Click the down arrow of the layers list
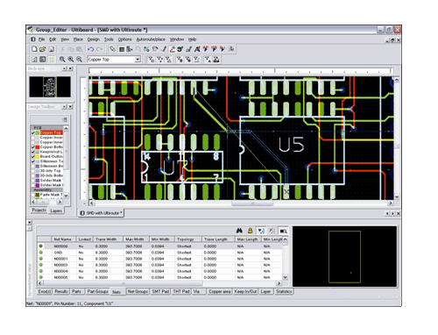 point(67,196)
